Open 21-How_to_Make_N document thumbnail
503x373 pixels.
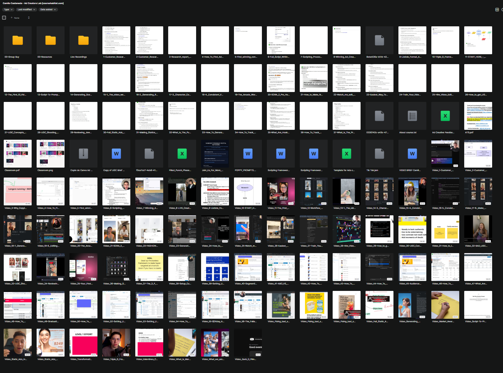pos(314,78)
